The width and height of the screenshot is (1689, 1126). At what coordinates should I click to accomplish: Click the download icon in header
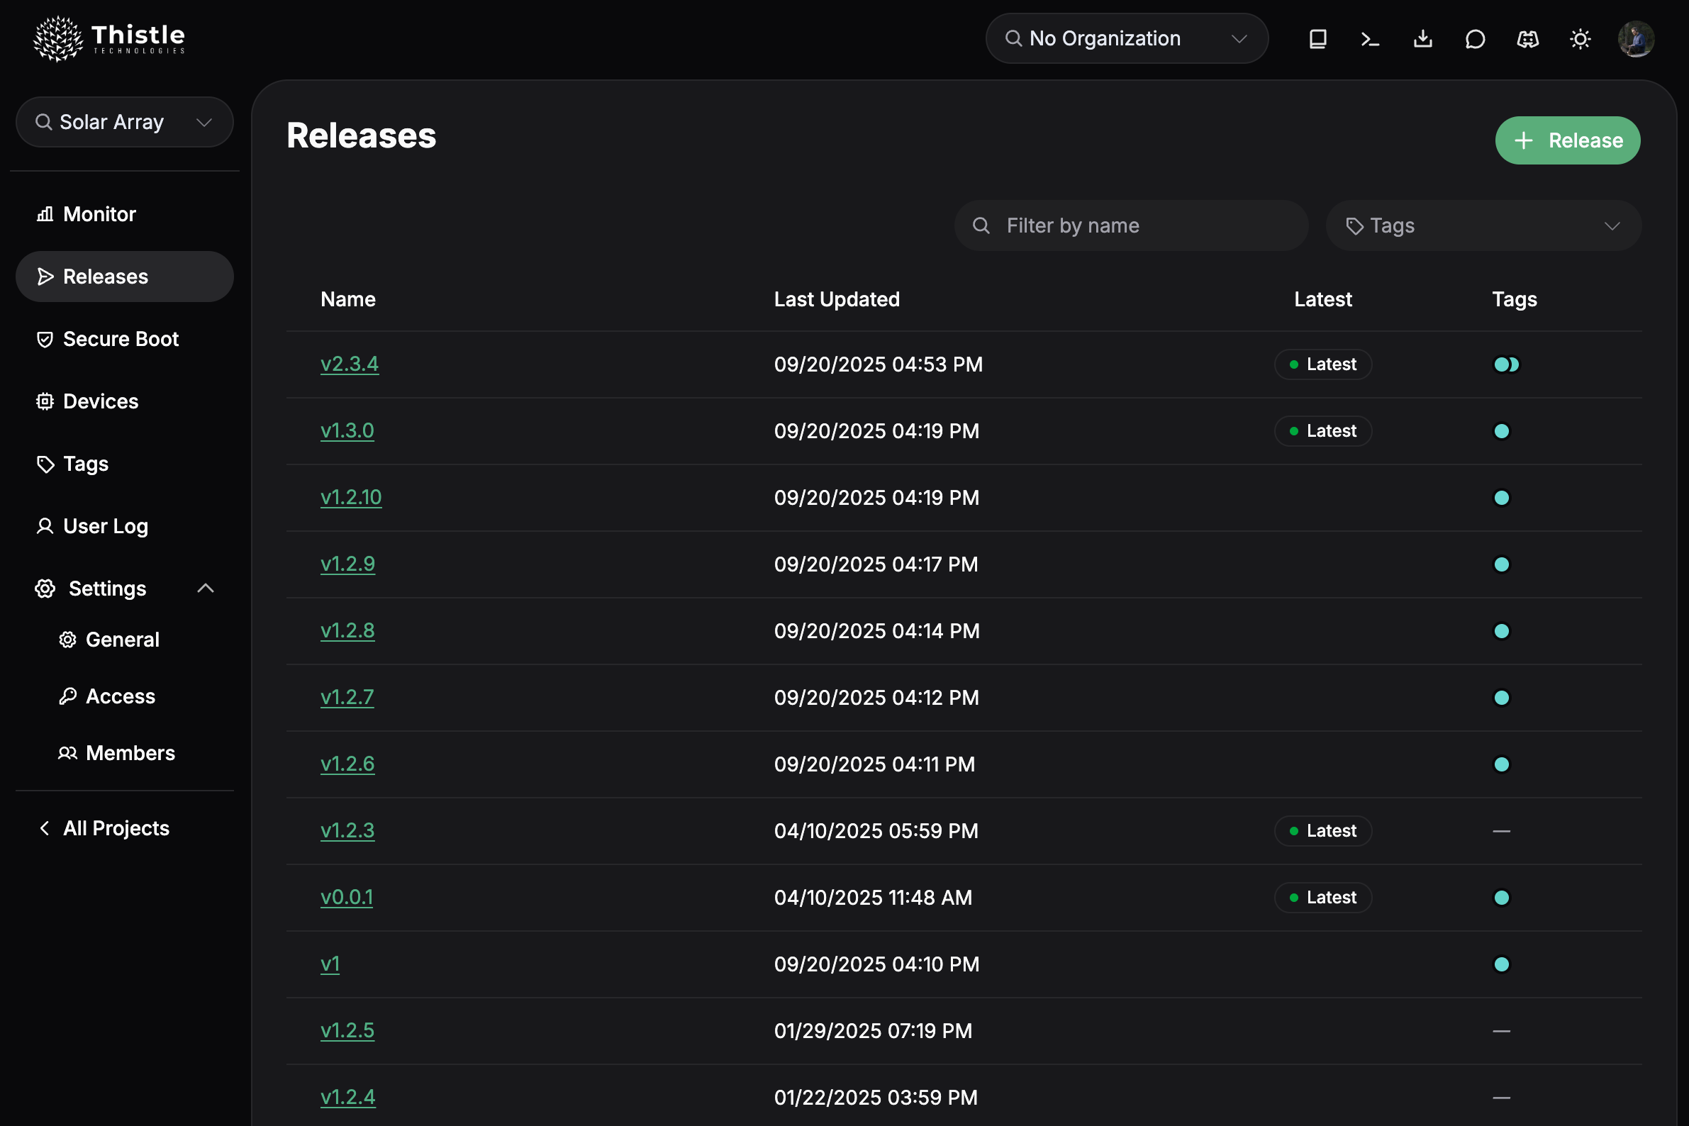pos(1422,39)
